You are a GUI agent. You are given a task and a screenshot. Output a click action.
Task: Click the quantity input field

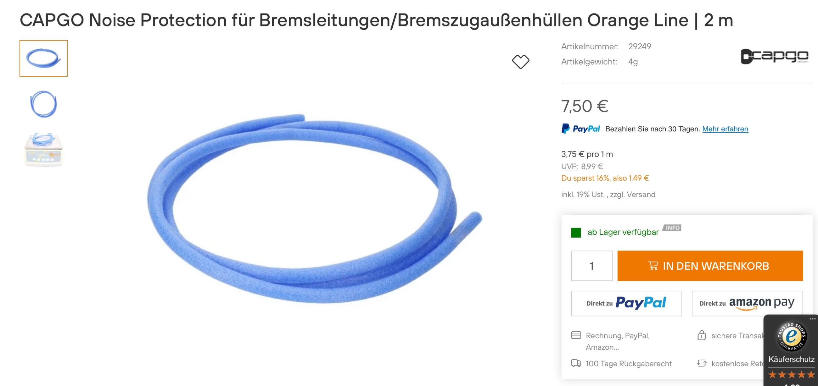click(x=591, y=266)
